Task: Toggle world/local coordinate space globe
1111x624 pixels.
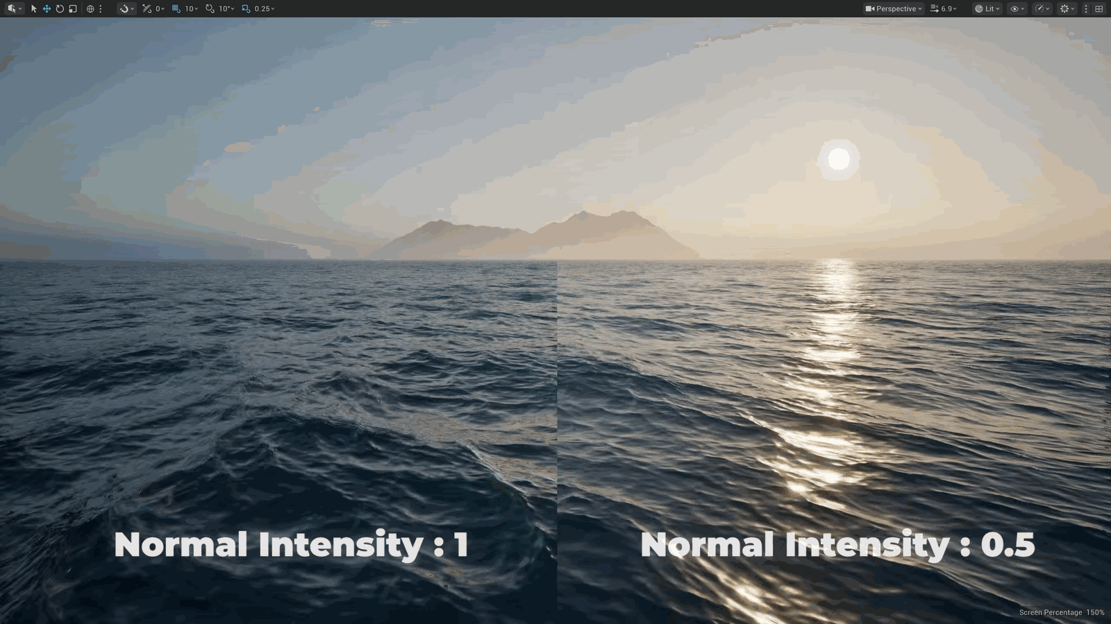Action: pos(90,9)
